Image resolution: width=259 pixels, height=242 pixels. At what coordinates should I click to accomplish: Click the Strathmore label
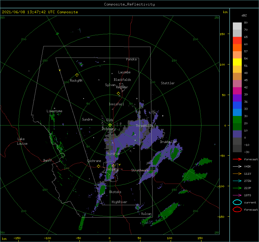tap(140, 170)
